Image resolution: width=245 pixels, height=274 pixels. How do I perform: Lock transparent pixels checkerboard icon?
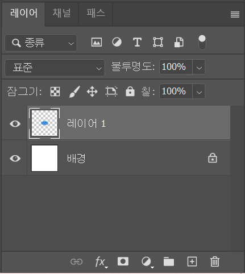point(55,92)
